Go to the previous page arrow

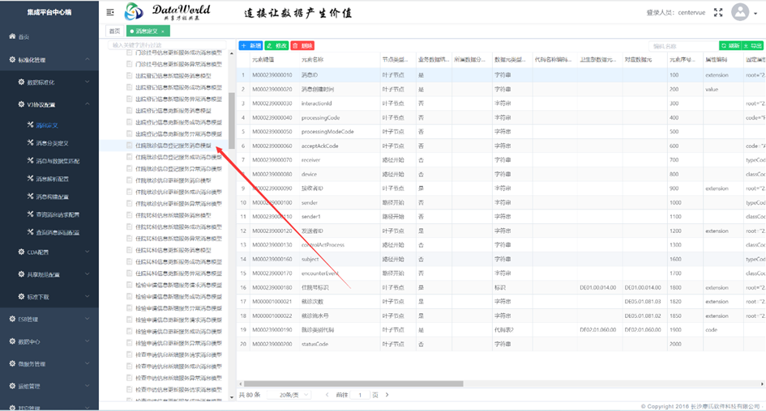pos(327,395)
